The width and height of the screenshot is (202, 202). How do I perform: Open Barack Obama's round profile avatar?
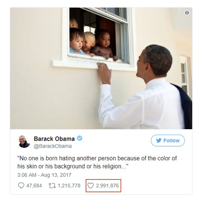[x=24, y=142]
